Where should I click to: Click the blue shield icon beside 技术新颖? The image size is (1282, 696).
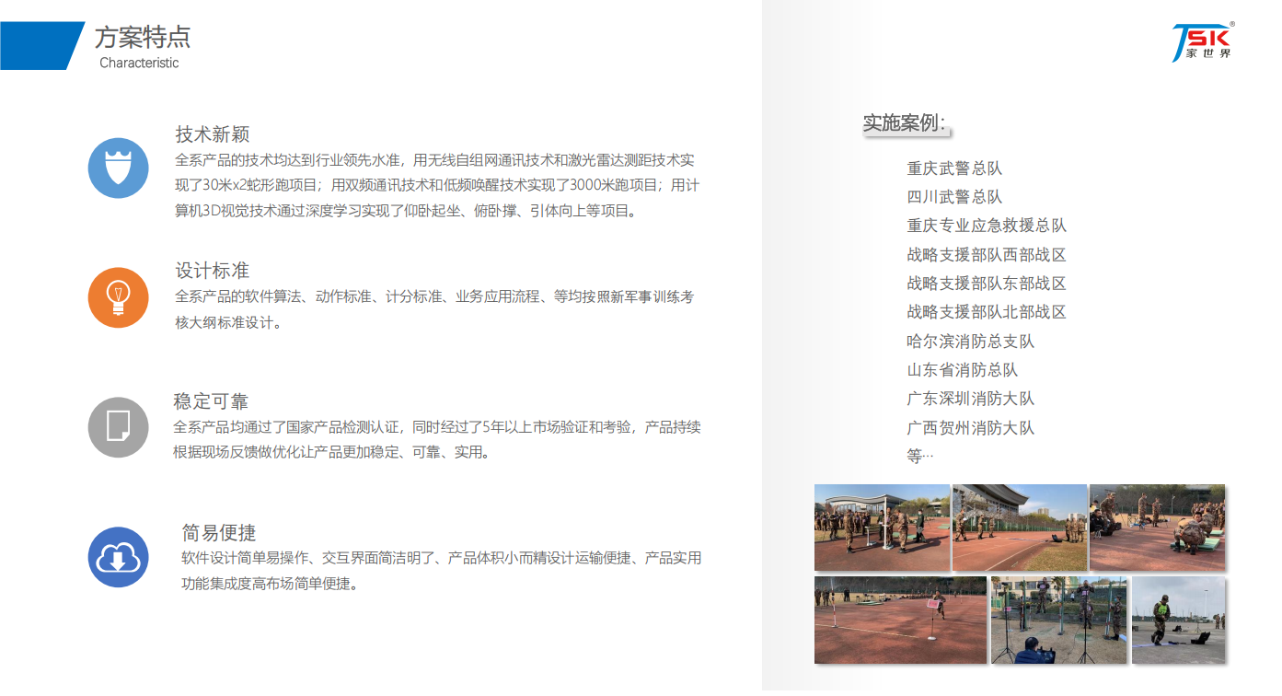click(x=118, y=168)
